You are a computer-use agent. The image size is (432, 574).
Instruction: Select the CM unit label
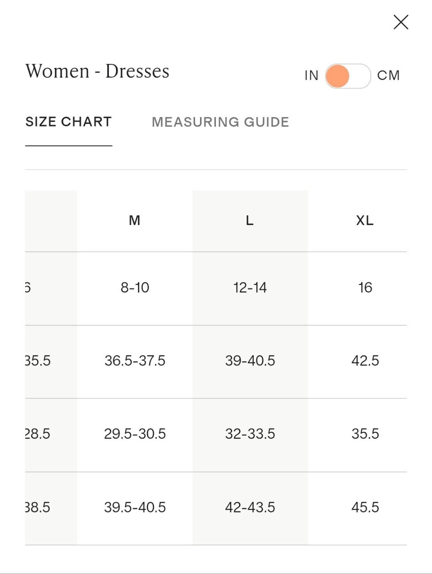tap(388, 76)
